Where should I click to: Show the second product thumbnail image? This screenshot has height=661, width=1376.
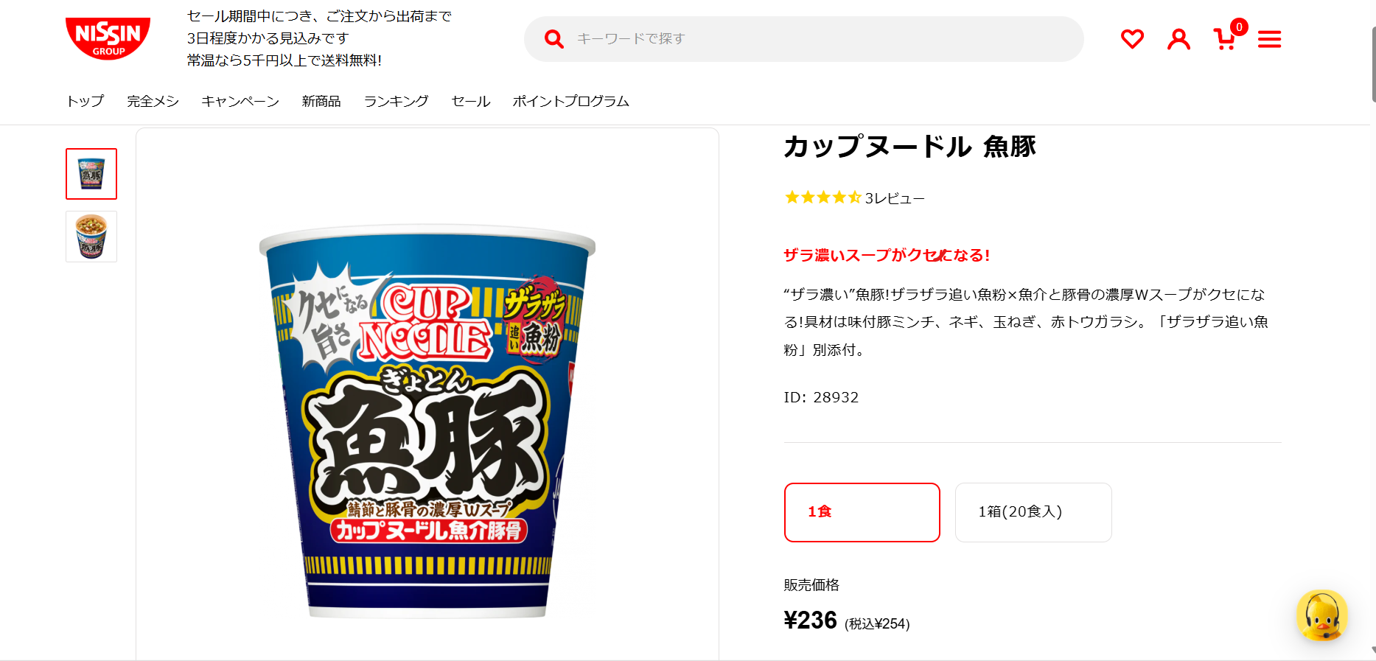(x=91, y=237)
